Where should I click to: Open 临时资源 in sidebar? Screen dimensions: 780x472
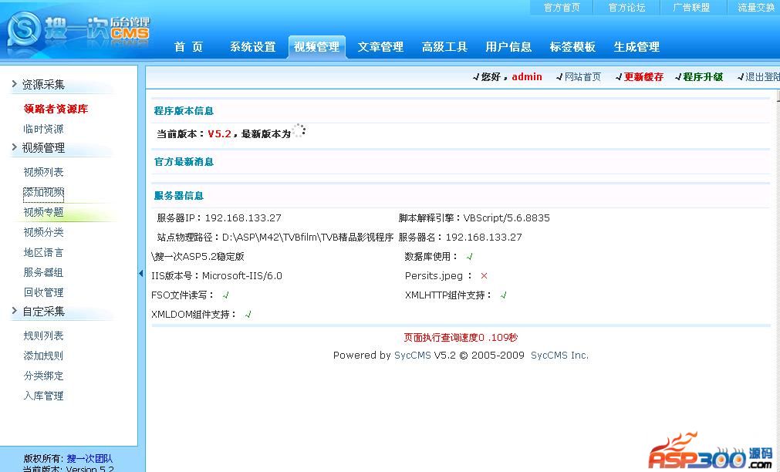(x=43, y=129)
